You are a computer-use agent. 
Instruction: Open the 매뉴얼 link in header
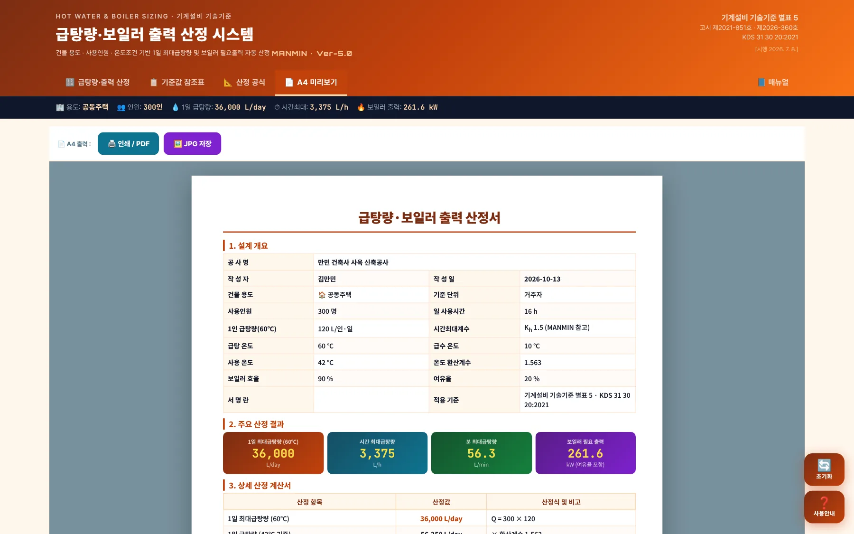[773, 83]
